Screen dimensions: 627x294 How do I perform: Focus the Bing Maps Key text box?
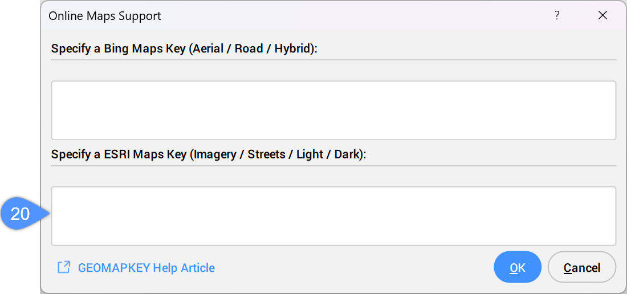click(x=333, y=111)
